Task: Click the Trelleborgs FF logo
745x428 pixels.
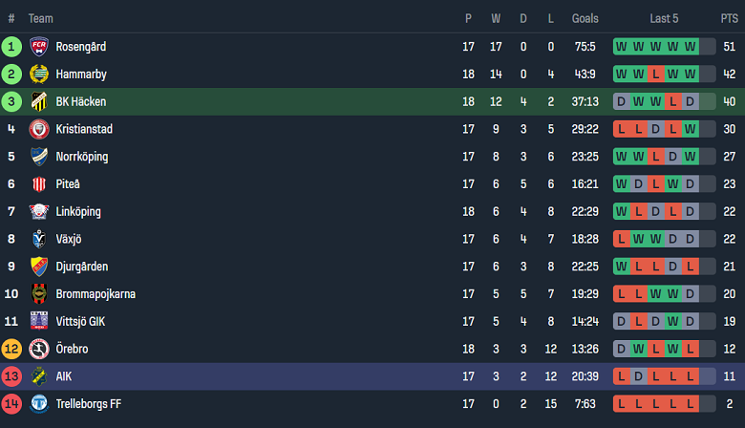Action: [x=39, y=404]
